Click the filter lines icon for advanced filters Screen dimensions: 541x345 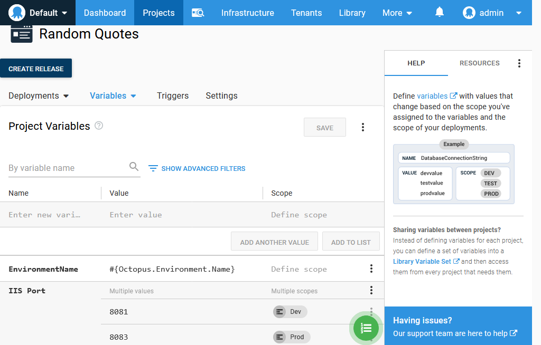pyautogui.click(x=153, y=168)
